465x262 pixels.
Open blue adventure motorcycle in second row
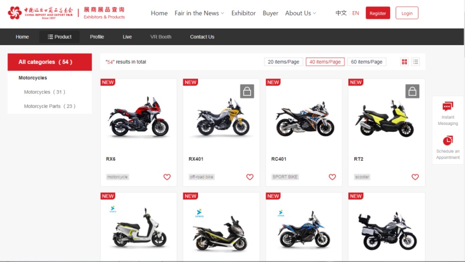tap(304, 229)
